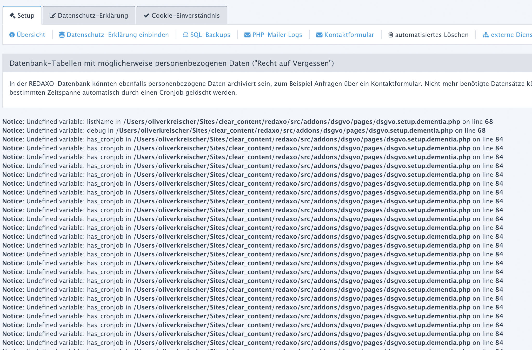Click the envelope icon beside Kontaktformular
This screenshot has height=350, width=532.
319,35
